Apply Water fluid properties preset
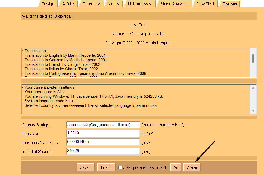264x176 pixels. (x=192, y=167)
